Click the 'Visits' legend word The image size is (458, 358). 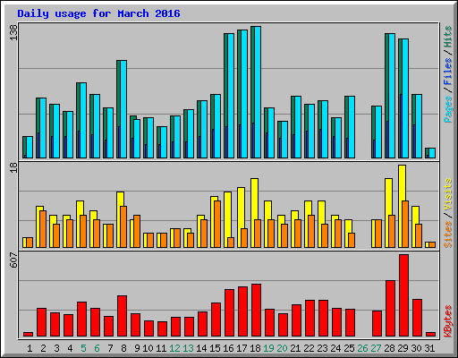point(448,194)
